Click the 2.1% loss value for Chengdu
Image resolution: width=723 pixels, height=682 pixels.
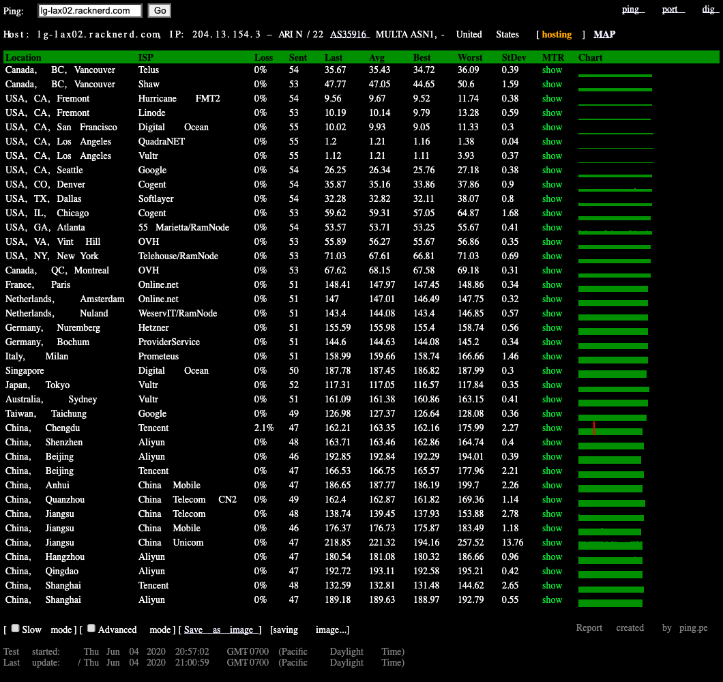coord(264,428)
